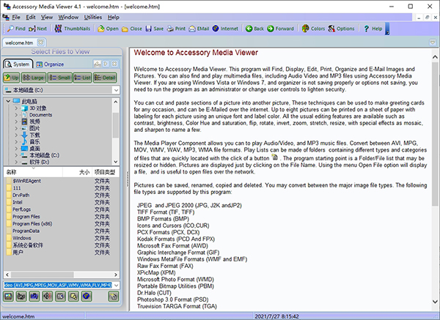Viewport: 440px width, 320px height.
Task: Click the Internet globe button
Action: [x=225, y=29]
